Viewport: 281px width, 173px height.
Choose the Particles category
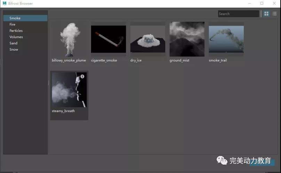(16, 31)
